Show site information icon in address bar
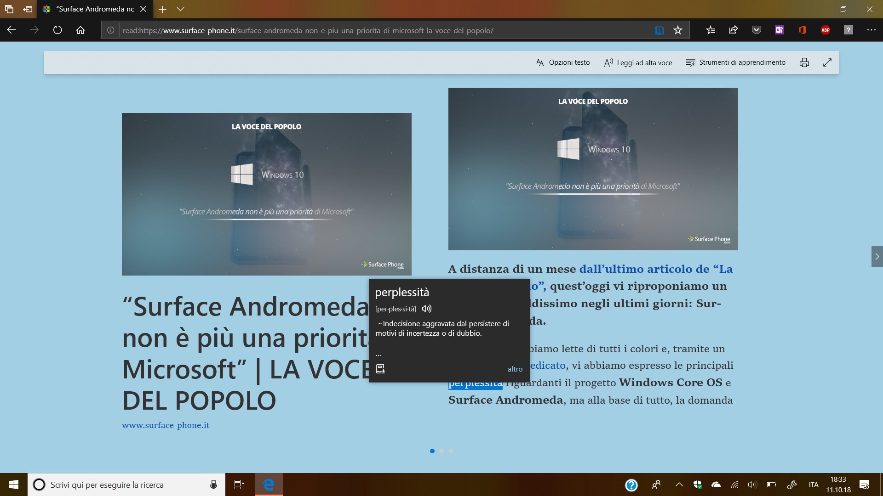 pos(111,30)
